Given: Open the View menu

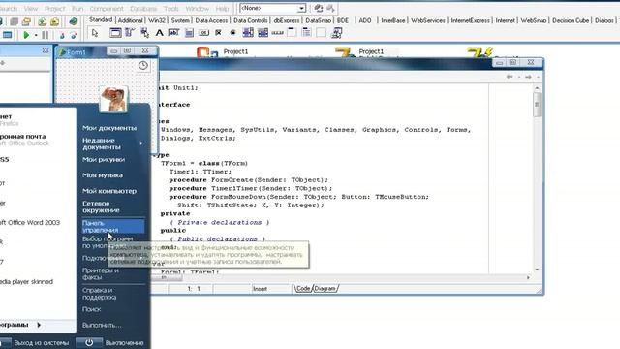Looking at the screenshot, I should pyautogui.click(x=31, y=9).
